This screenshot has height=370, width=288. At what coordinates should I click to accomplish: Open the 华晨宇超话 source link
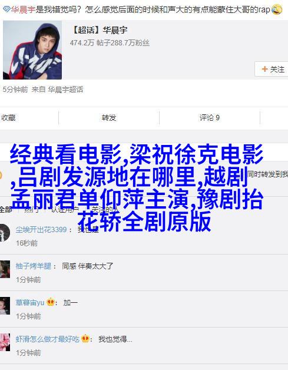point(65,90)
